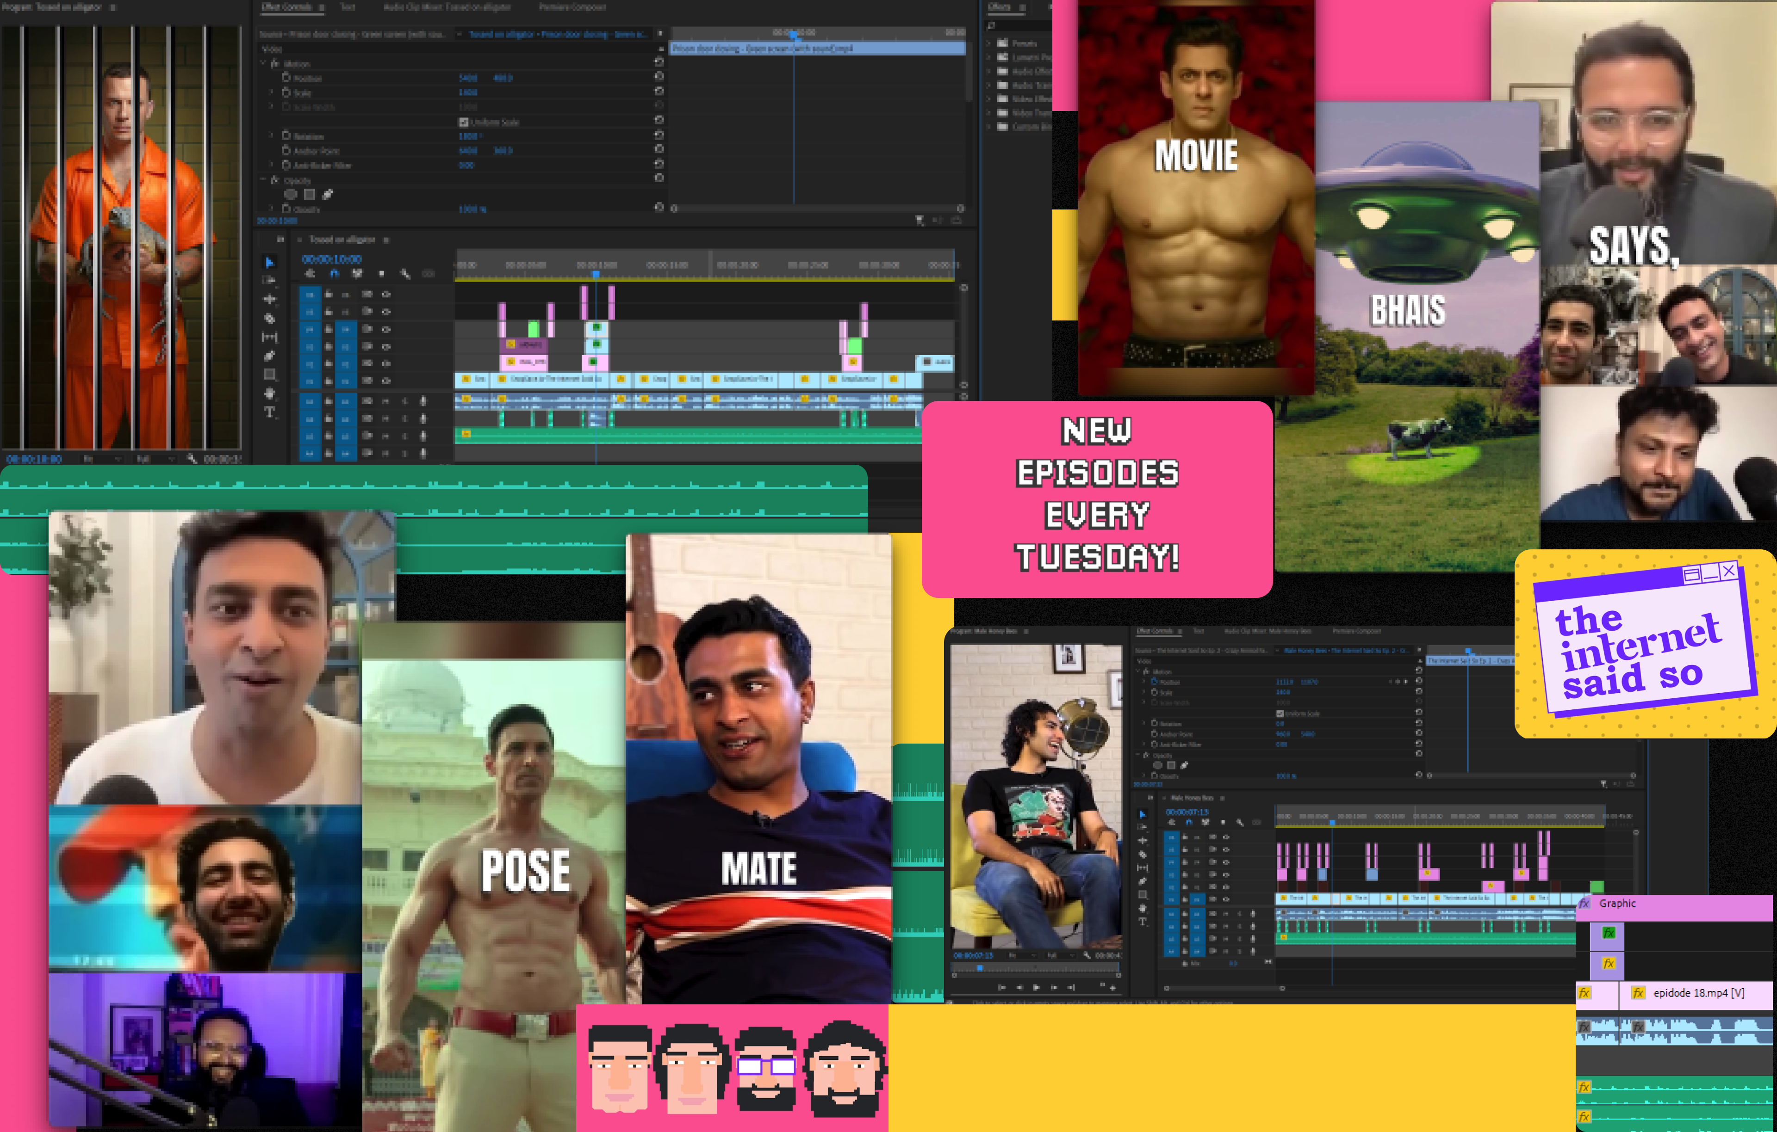
Task: Select the Selection tool in Tossed on alligator timeline
Action: coord(269,263)
